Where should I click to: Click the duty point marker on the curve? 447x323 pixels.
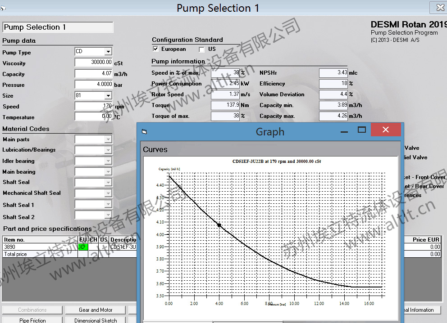[219, 225]
